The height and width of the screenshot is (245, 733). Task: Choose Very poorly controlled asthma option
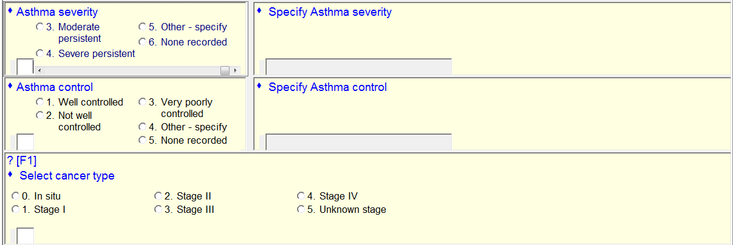tap(142, 102)
